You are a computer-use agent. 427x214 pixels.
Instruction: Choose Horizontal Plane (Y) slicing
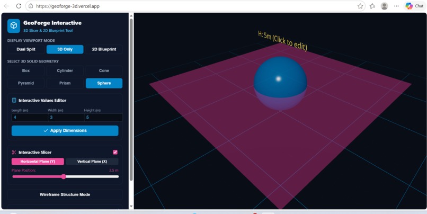[38, 162]
